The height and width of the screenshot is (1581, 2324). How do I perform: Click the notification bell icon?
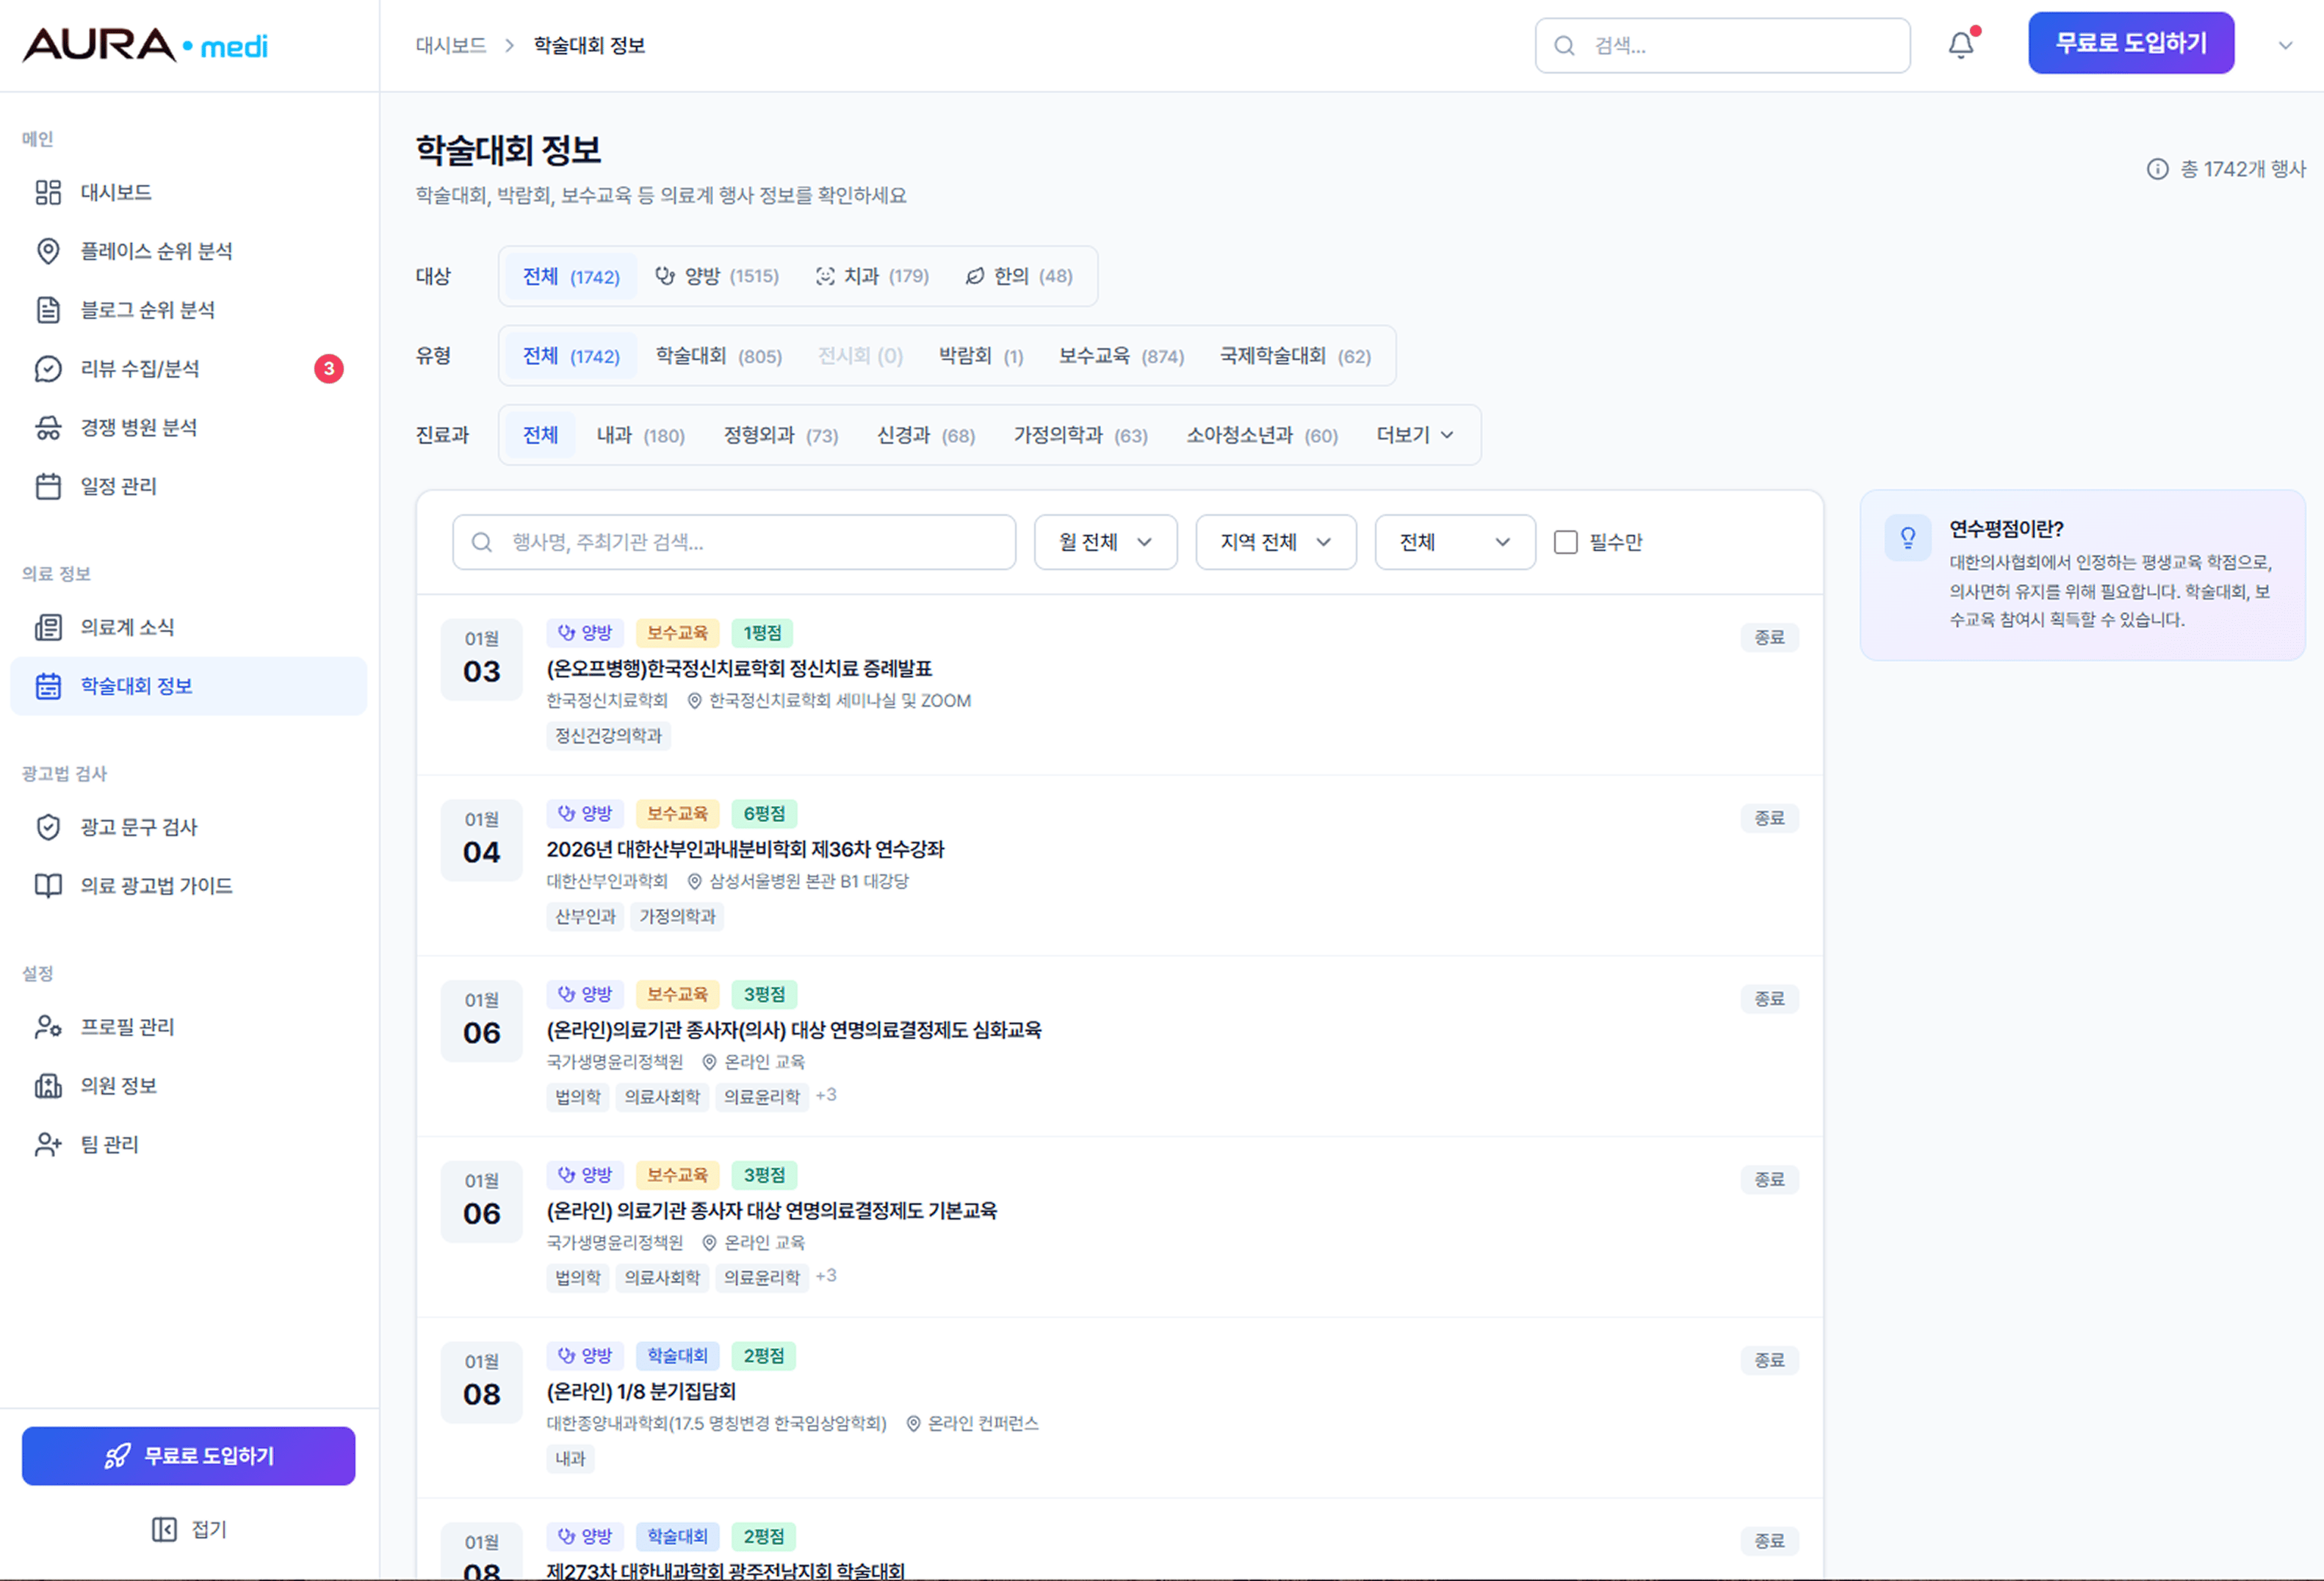click(1961, 45)
